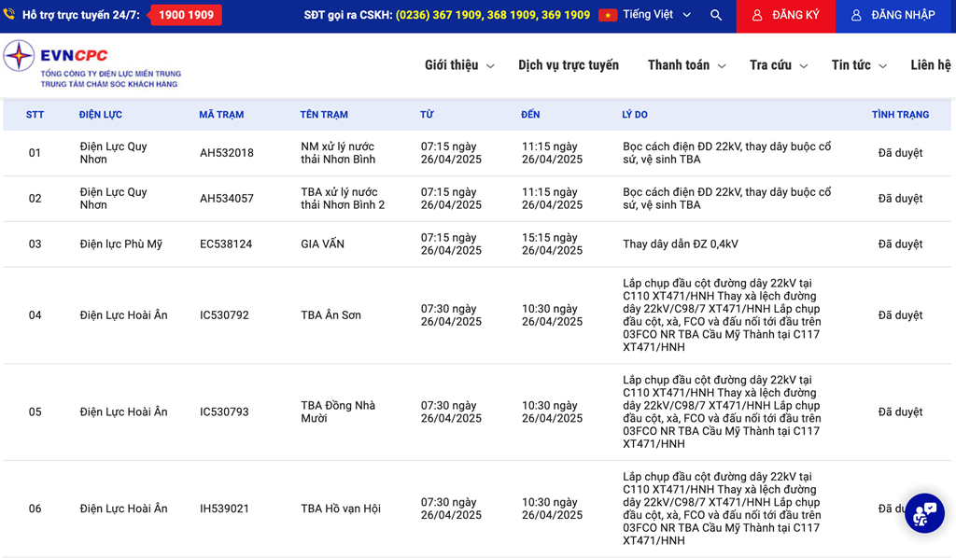Click Điện Lực Hoài Ân in row 04
This screenshot has width=956, height=558.
(124, 315)
